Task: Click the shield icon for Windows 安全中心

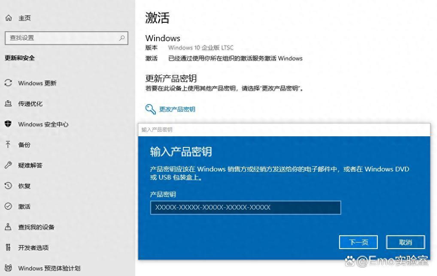Action: pos(8,124)
